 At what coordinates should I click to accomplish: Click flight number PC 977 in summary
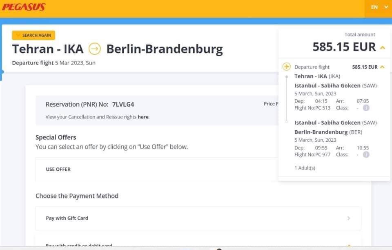(x=312, y=154)
